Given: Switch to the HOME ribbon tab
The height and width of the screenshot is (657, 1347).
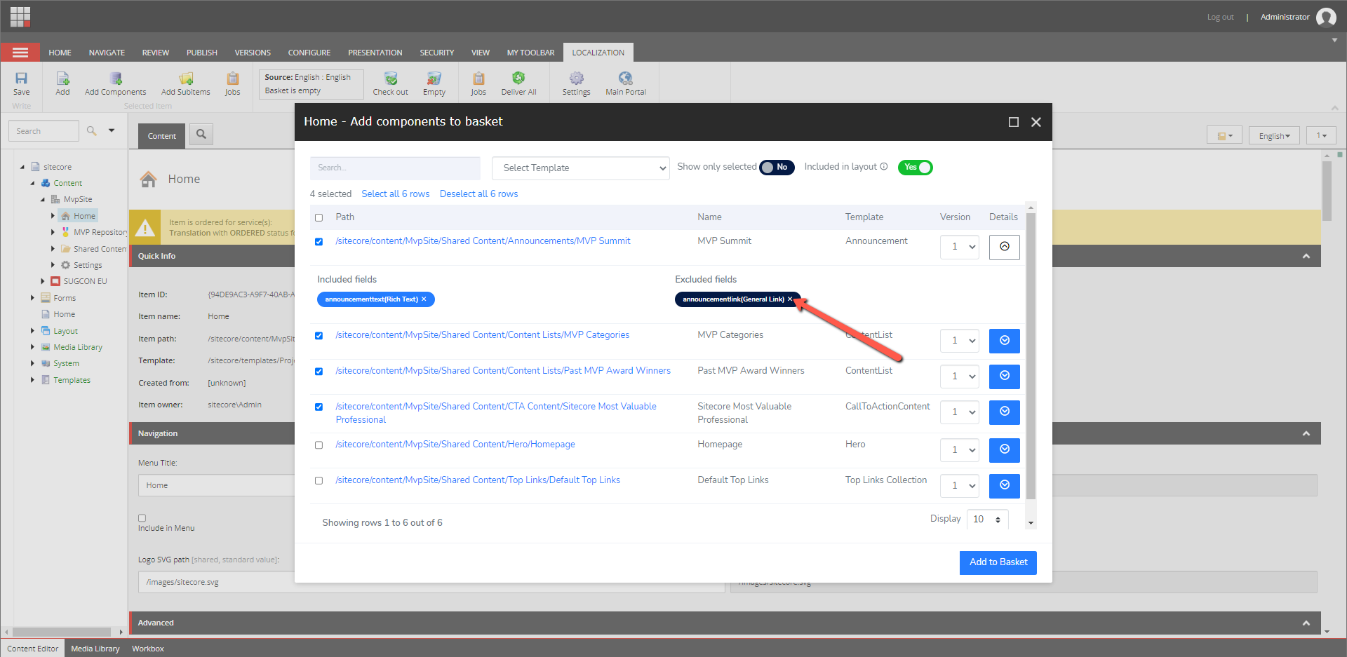Looking at the screenshot, I should click(60, 53).
